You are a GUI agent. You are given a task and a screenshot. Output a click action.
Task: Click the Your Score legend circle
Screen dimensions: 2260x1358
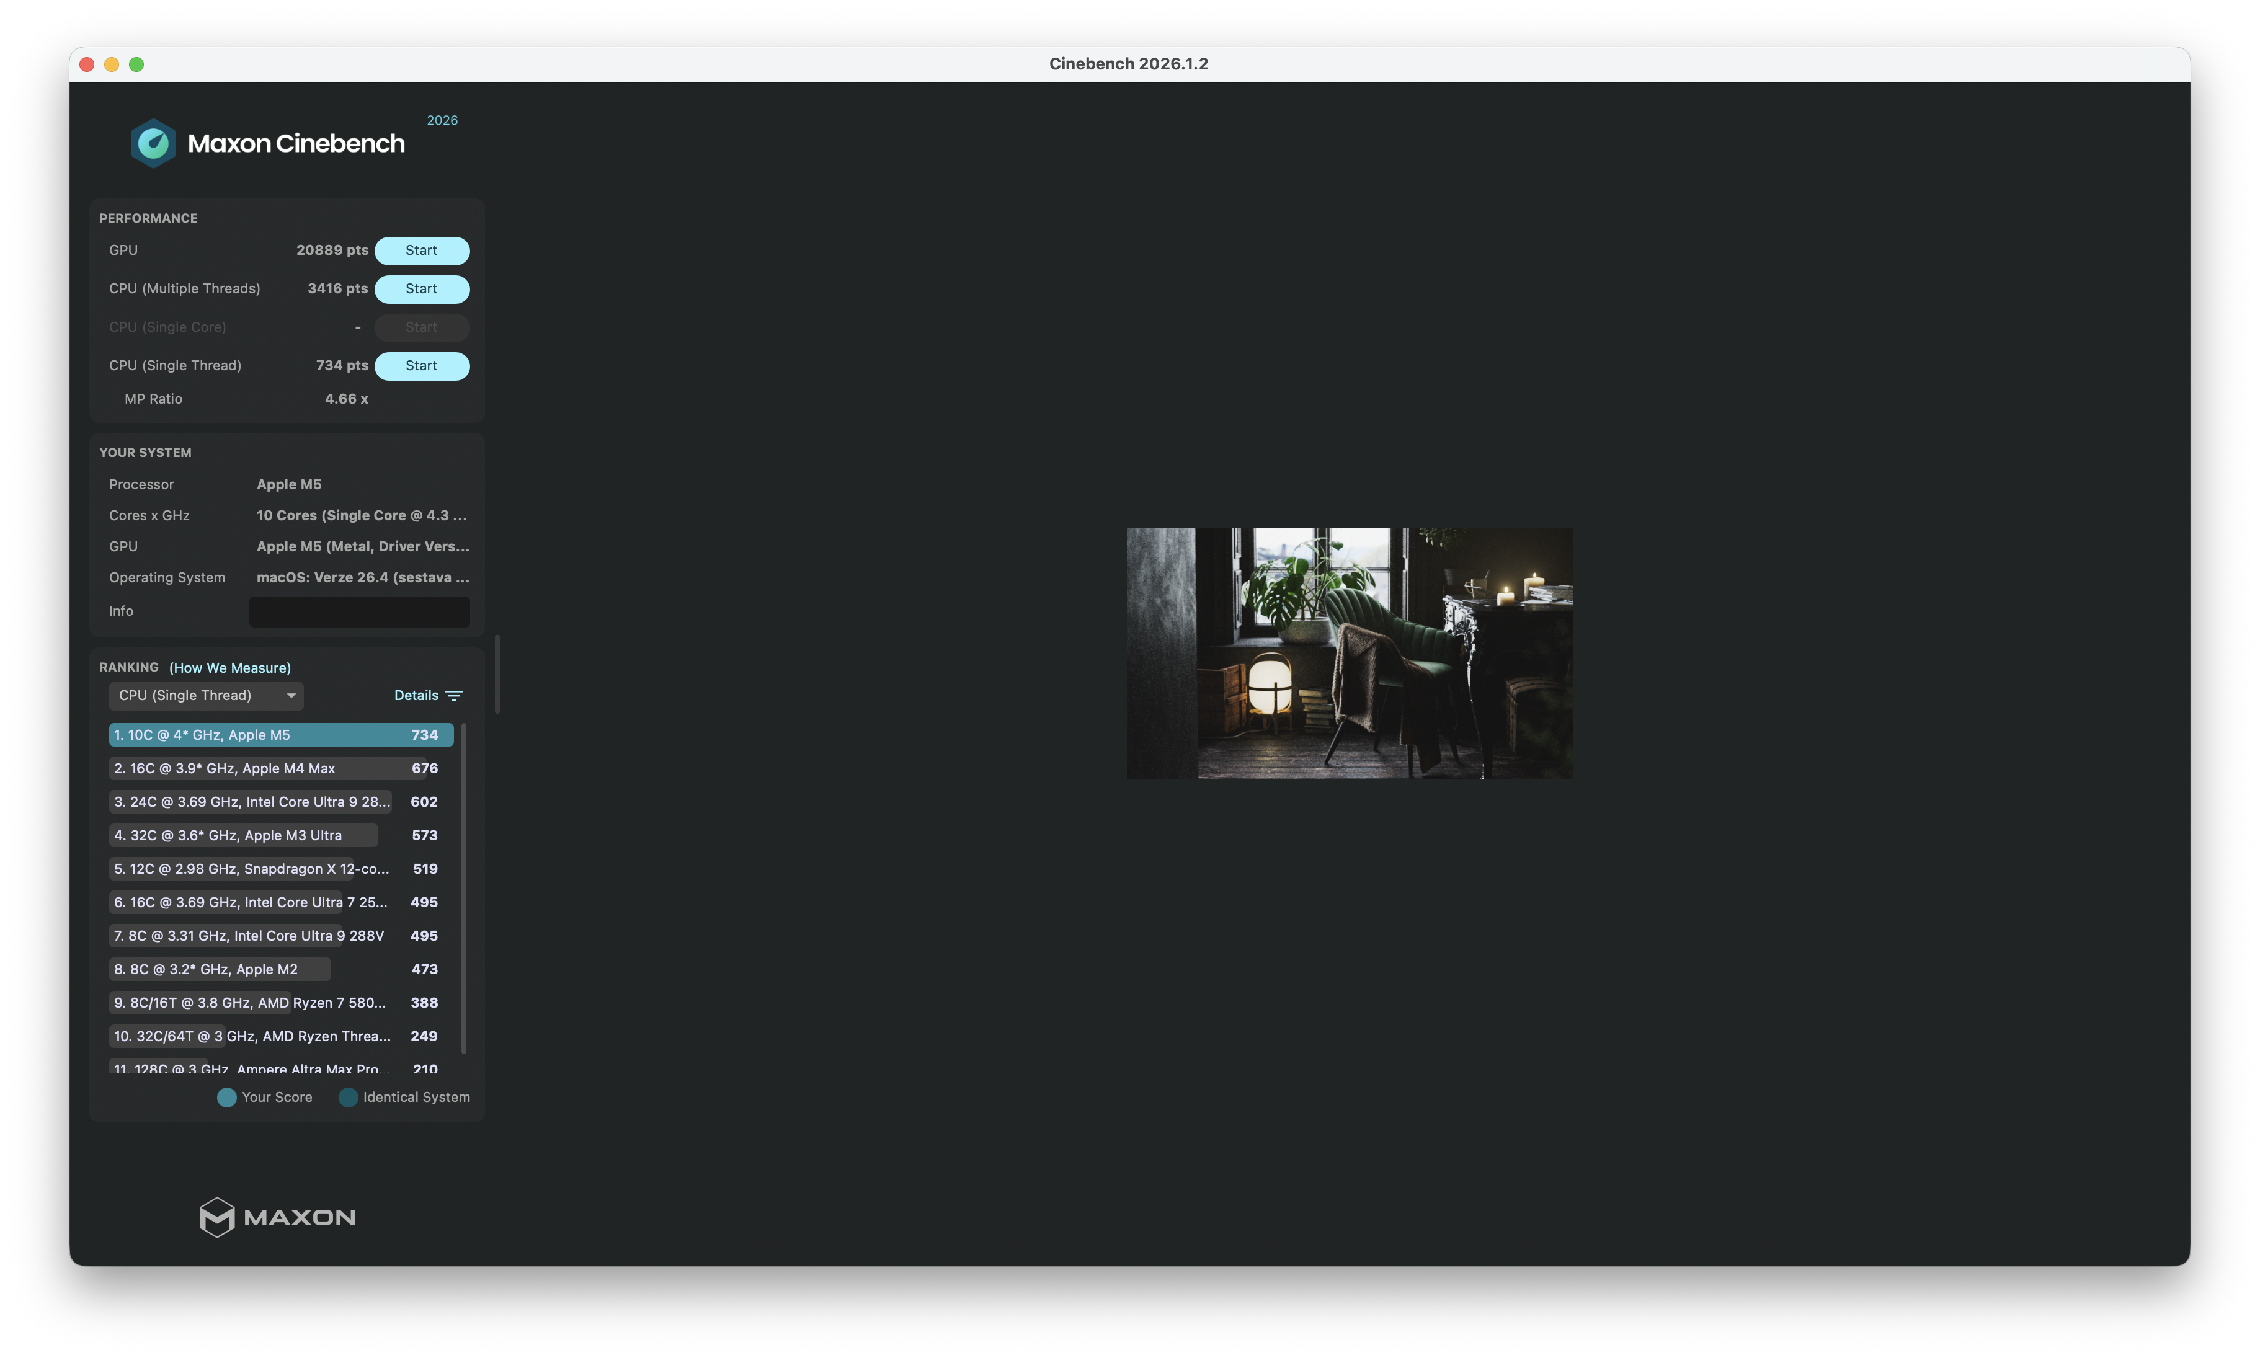[x=227, y=1097]
